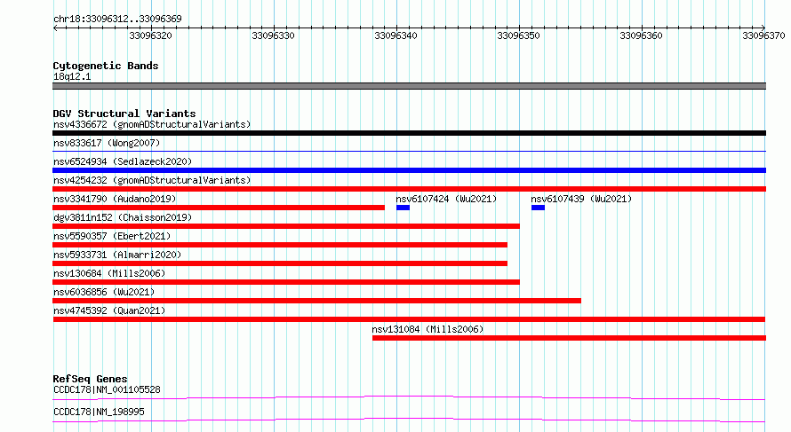Click ruler position 33096330
Viewport: 791px width, 432px height.
pyautogui.click(x=273, y=35)
